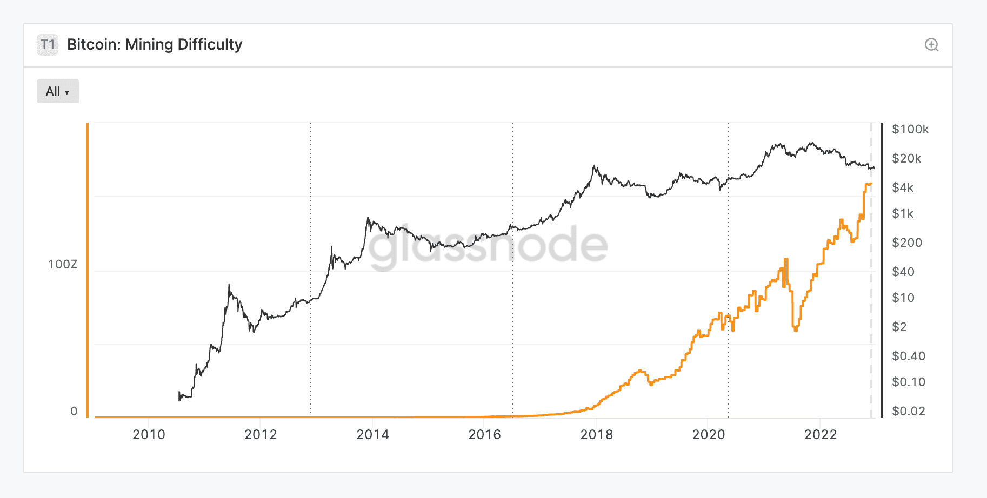The image size is (987, 498).
Task: Click the $0.02 price axis label
Action: click(x=908, y=411)
